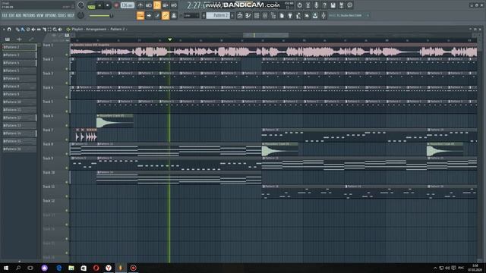Click the Windows Start button
This screenshot has width=486, height=273.
6,268
